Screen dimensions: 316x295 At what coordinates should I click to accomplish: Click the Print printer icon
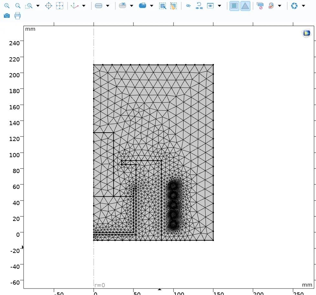point(17,16)
